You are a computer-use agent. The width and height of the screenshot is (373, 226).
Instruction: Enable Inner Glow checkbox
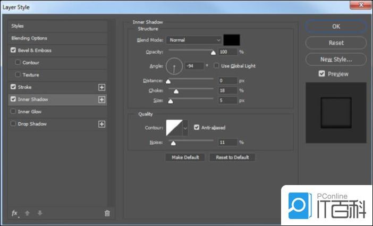click(13, 111)
